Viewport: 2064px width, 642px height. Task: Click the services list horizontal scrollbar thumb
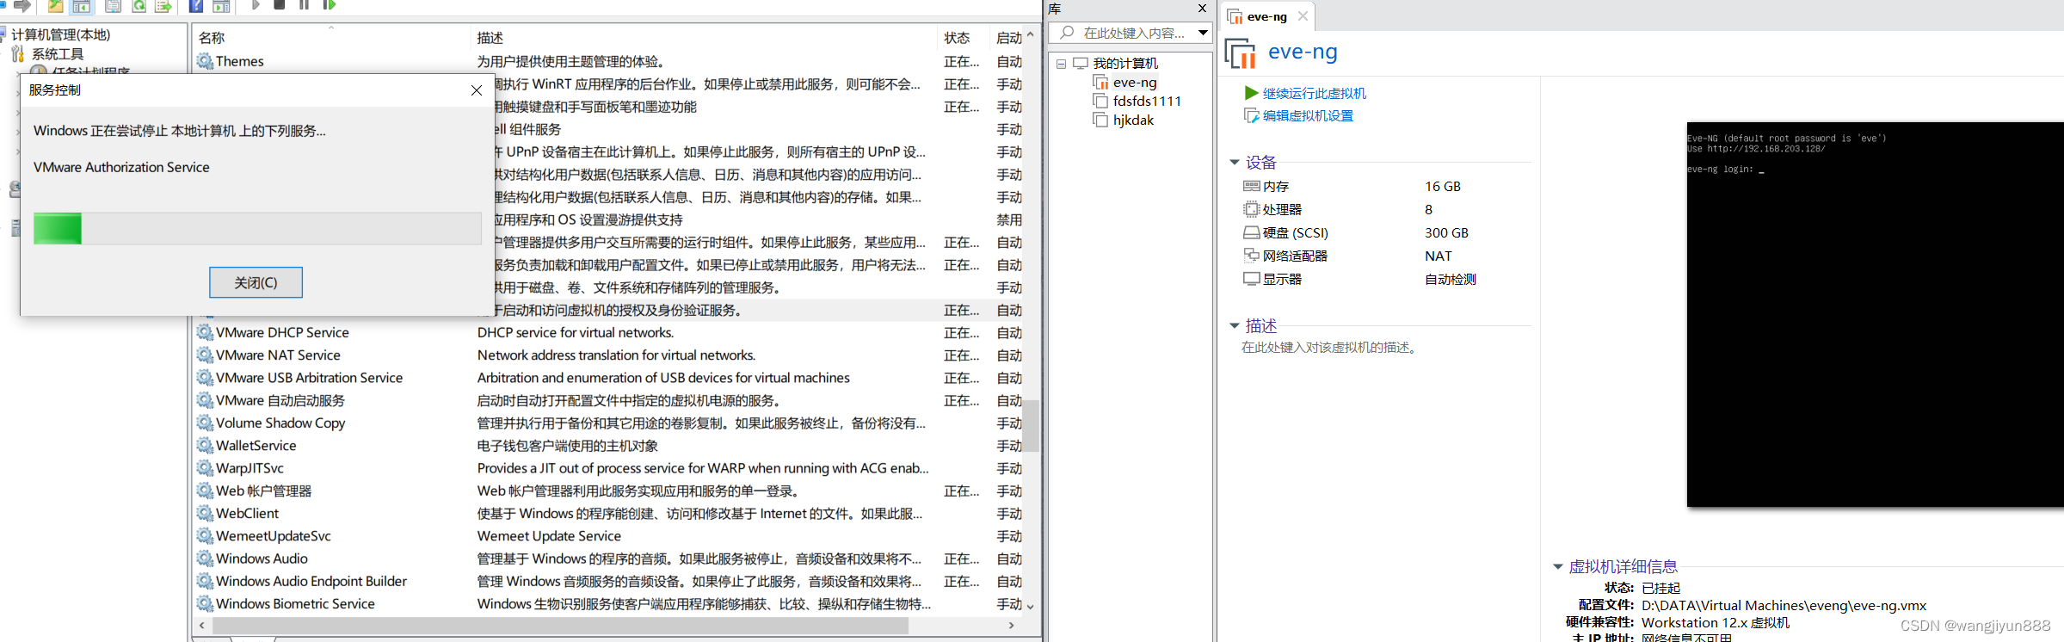coord(560,626)
